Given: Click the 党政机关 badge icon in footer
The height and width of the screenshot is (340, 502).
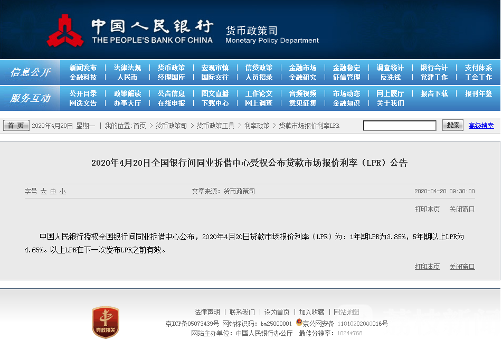Looking at the screenshot, I should tap(106, 322).
